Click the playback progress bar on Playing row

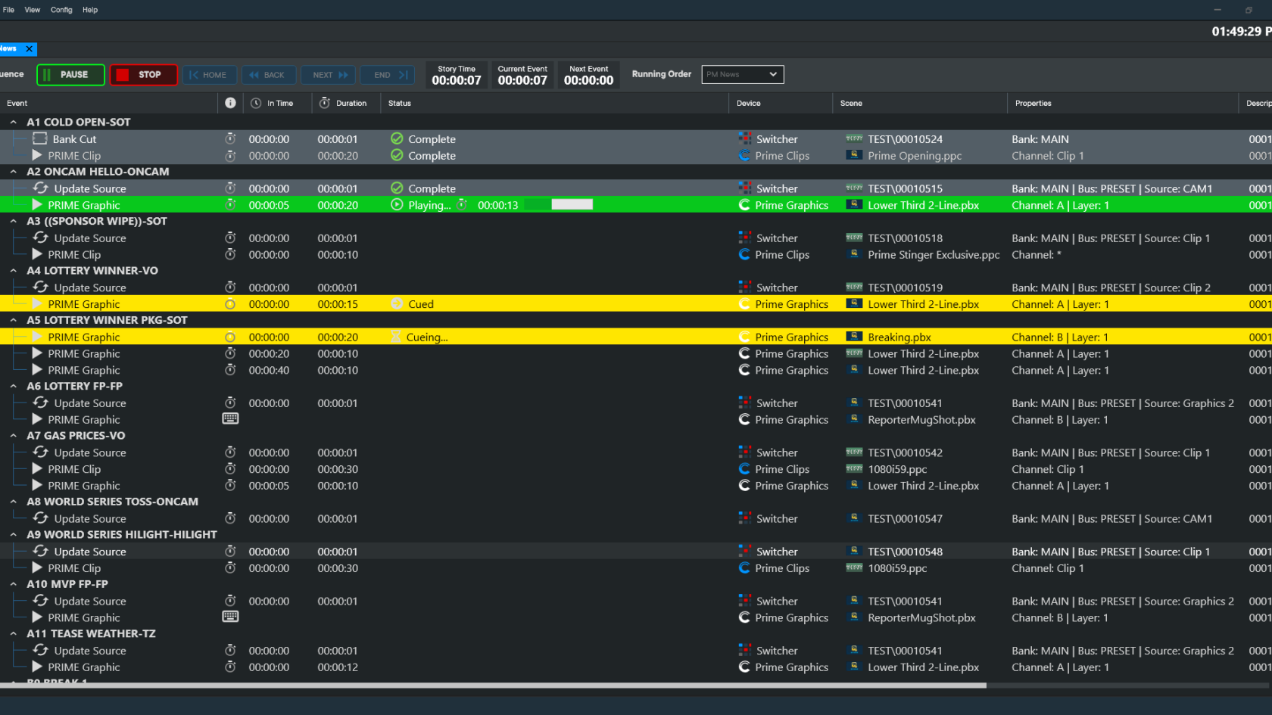pyautogui.click(x=559, y=204)
